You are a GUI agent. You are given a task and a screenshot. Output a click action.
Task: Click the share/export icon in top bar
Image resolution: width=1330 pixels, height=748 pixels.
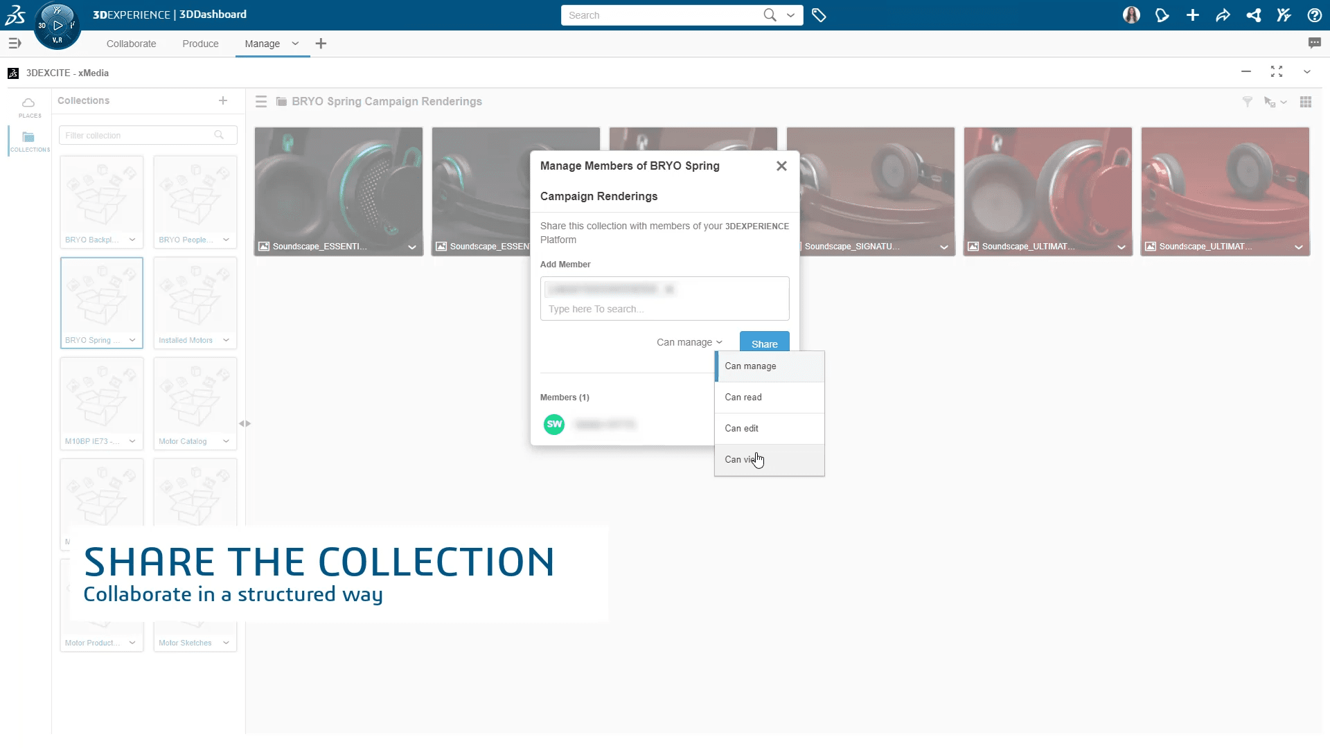click(x=1223, y=15)
